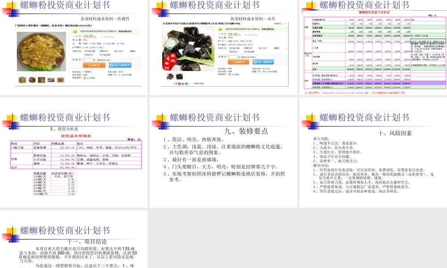Click the shopping cart icon on 加入购物车 button
Image resolution: width=447 pixels, height=268 pixels.
click(x=111, y=65)
